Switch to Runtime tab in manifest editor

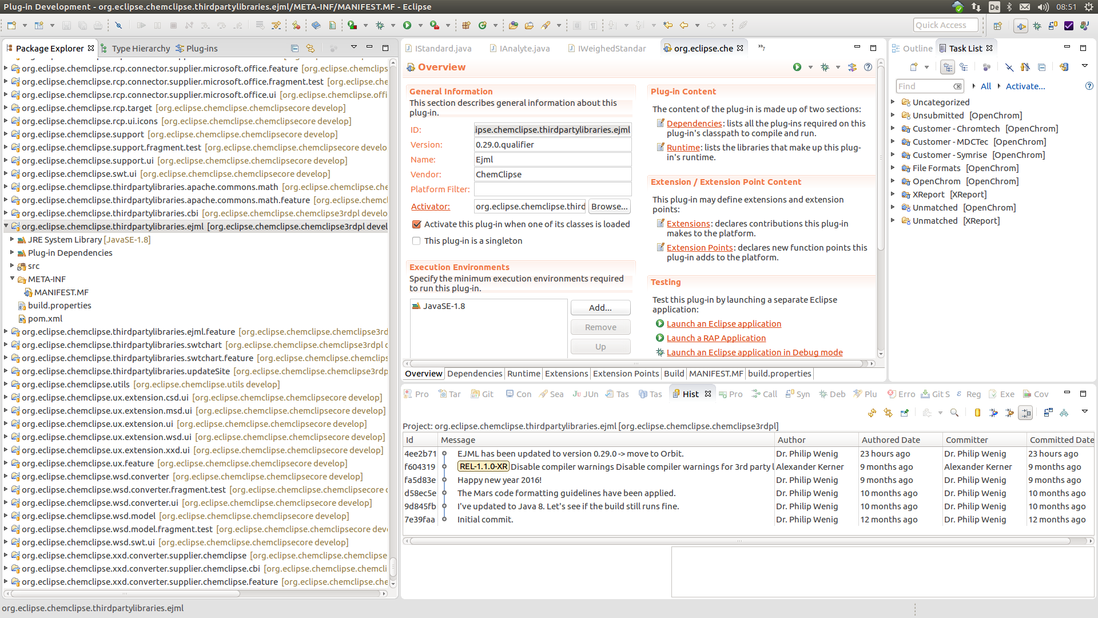tap(523, 374)
